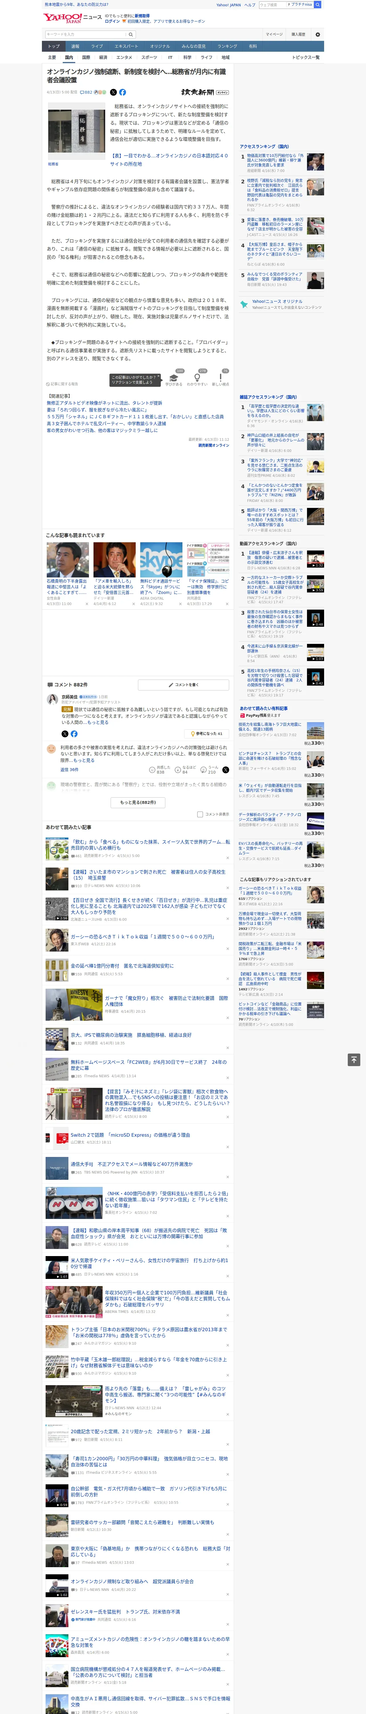Open the ライブ tab in main navigation
The image size is (366, 1714).
click(97, 47)
